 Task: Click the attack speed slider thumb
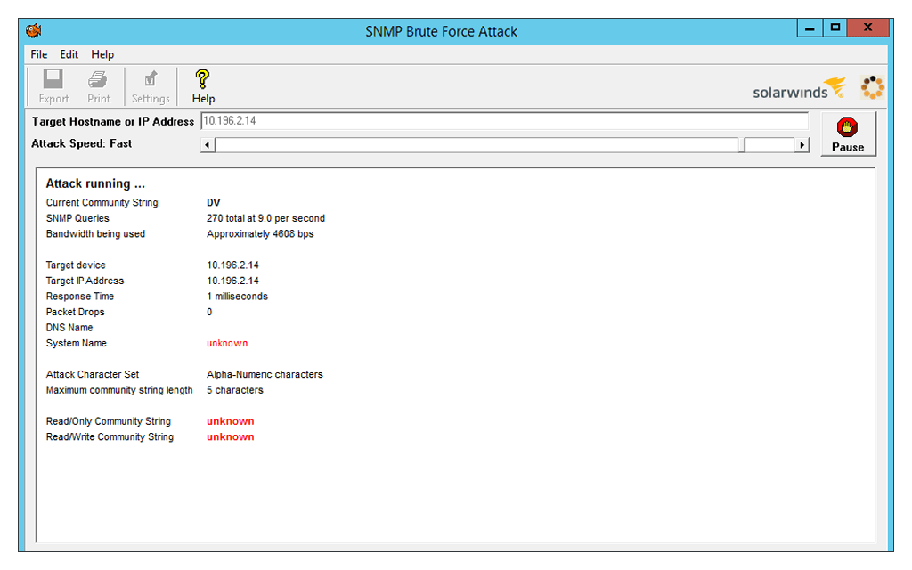pos(742,145)
